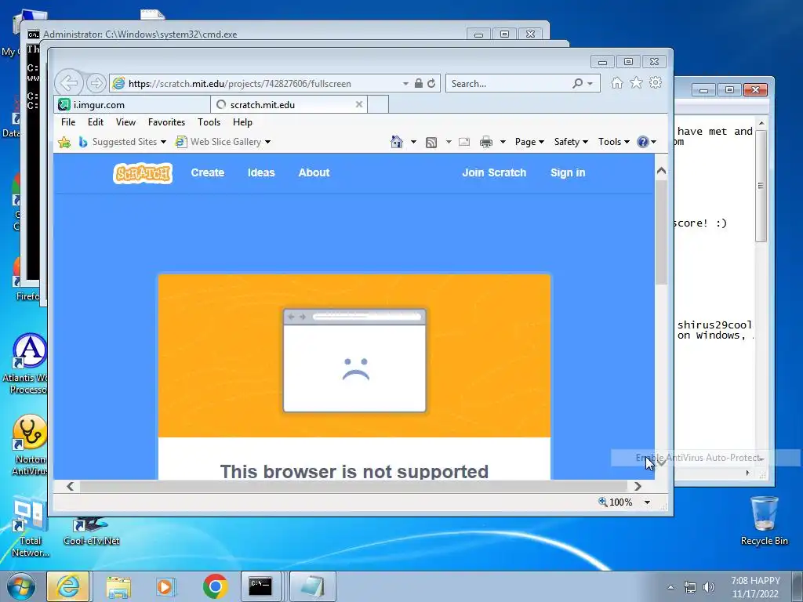Open the Page dropdown menu
Viewport: 803px width, 602px height.
[529, 142]
